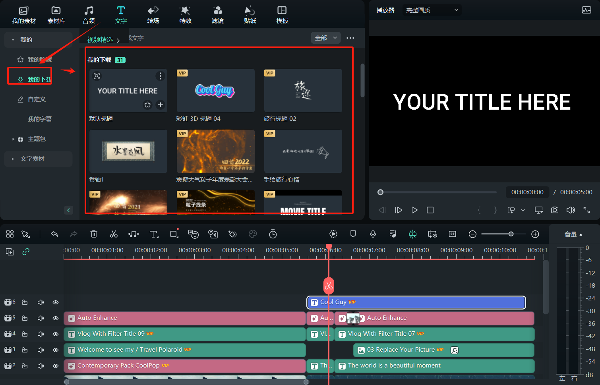This screenshot has width=600, height=385.
Task: Hide track 6 using the eye icon
Action: tap(56, 302)
